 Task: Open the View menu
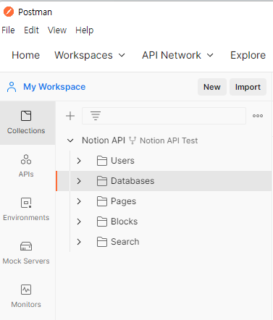[57, 30]
